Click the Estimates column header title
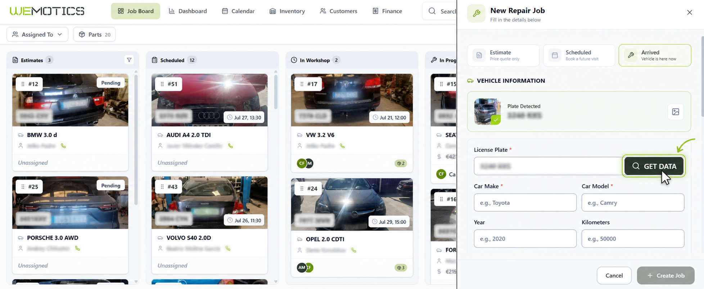 [x=32, y=60]
